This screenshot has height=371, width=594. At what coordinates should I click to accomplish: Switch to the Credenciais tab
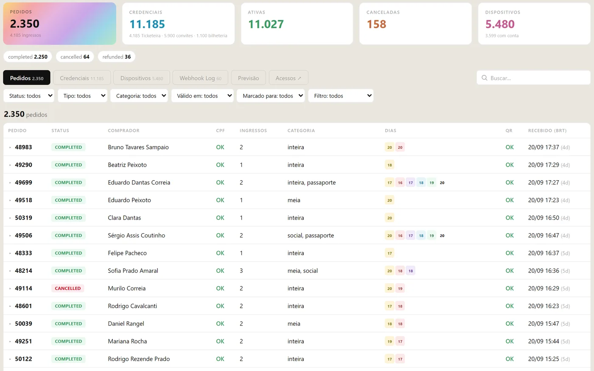pos(82,78)
